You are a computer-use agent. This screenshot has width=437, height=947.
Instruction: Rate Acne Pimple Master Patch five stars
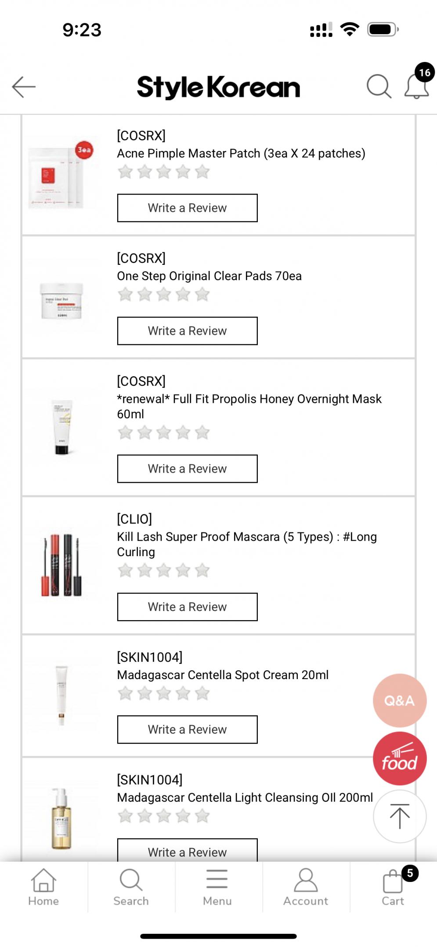tap(202, 172)
